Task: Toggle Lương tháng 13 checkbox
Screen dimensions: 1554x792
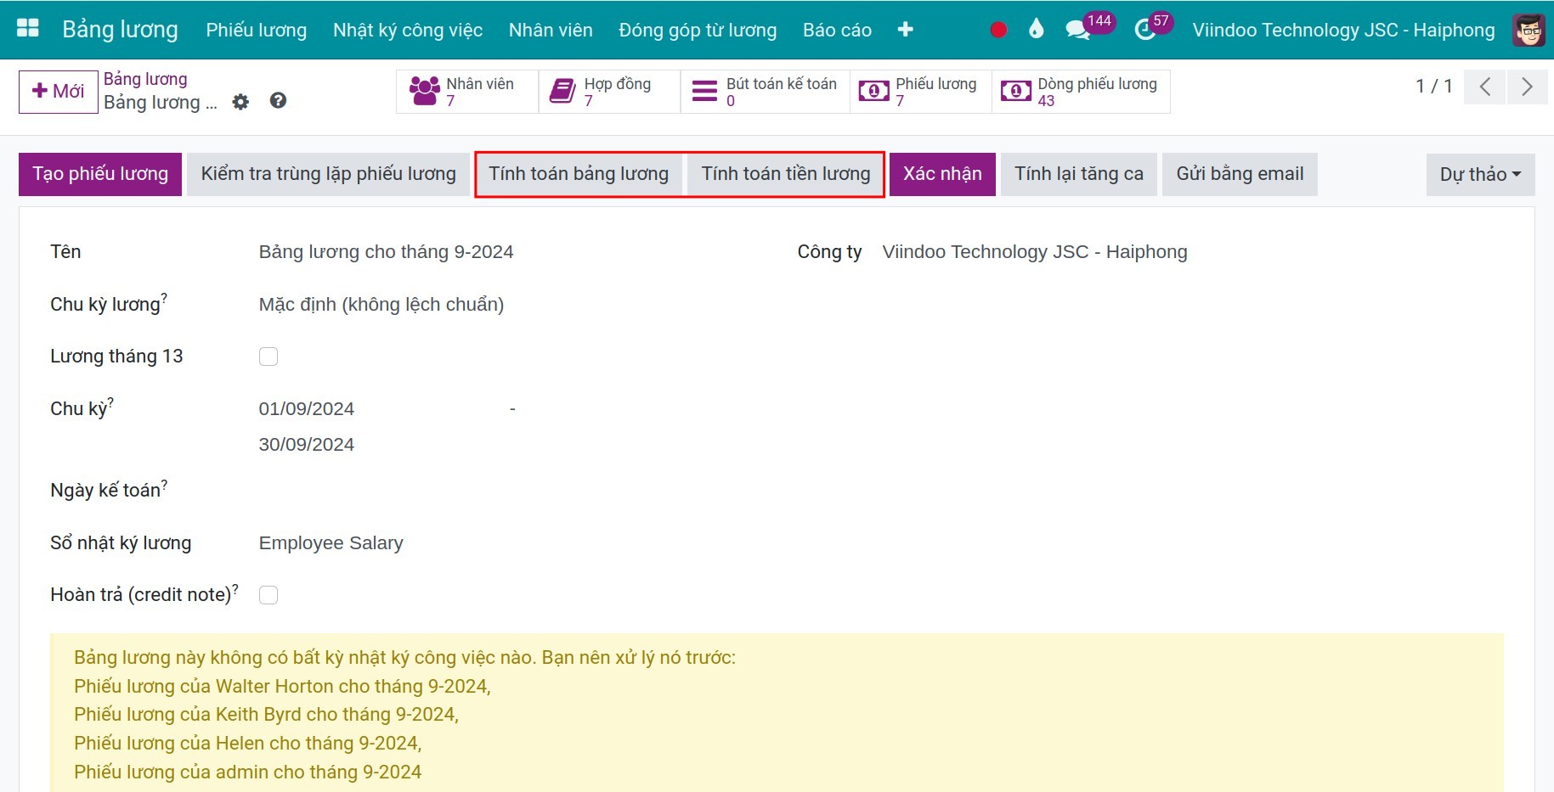Action: point(268,357)
